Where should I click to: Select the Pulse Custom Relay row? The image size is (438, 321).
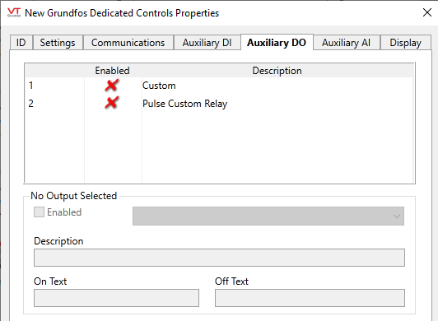point(219,104)
